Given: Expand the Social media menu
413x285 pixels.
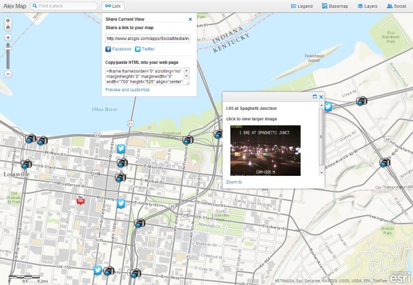Looking at the screenshot, I should 396,6.
